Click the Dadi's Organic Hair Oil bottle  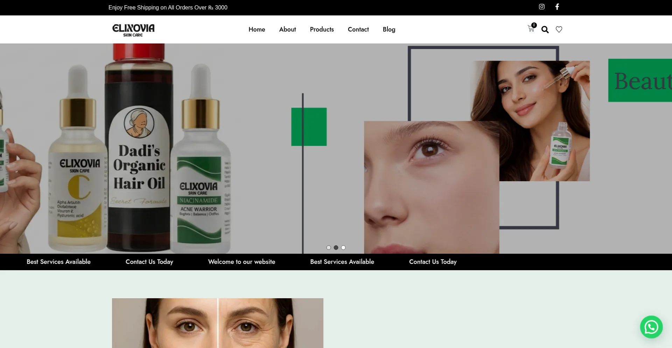coord(139,147)
